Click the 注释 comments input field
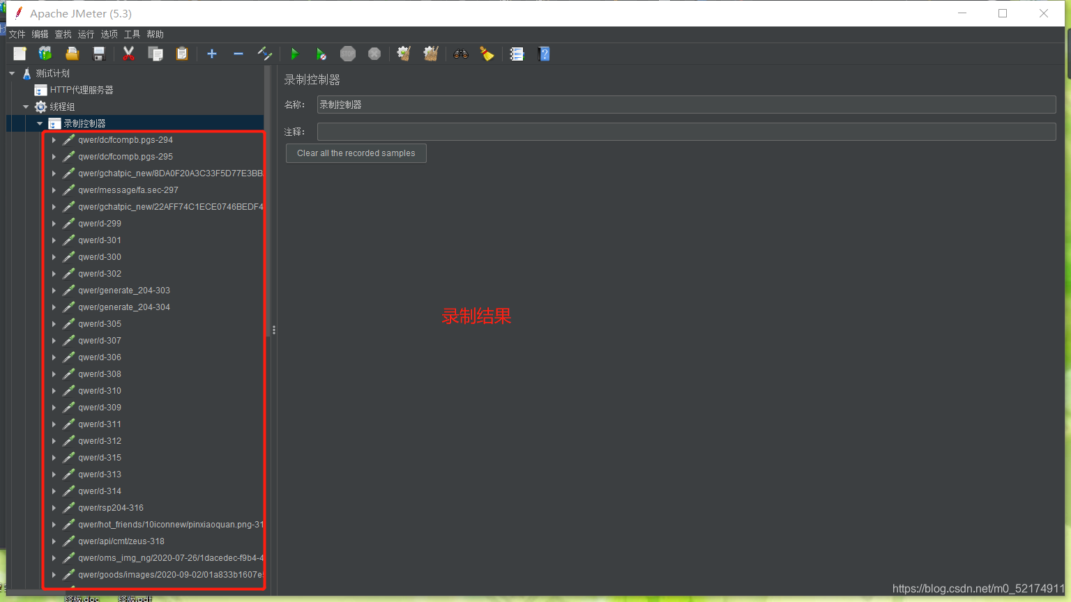1071x602 pixels. click(x=686, y=132)
